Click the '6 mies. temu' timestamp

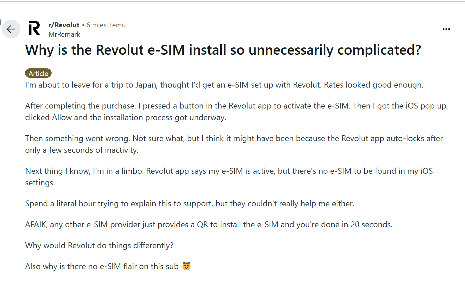point(106,25)
